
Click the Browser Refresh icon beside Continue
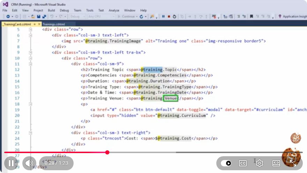141,17
